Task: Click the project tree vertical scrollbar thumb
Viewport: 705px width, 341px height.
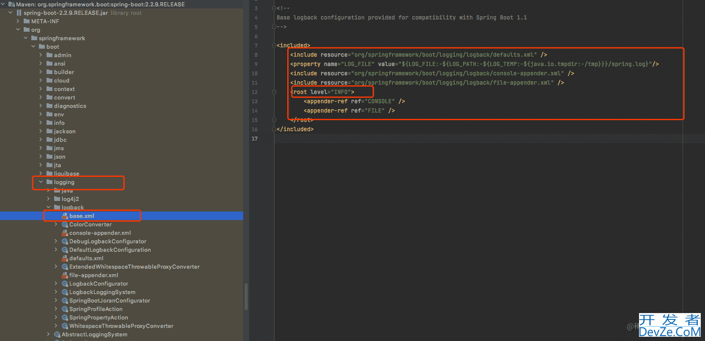Action: pyautogui.click(x=246, y=297)
